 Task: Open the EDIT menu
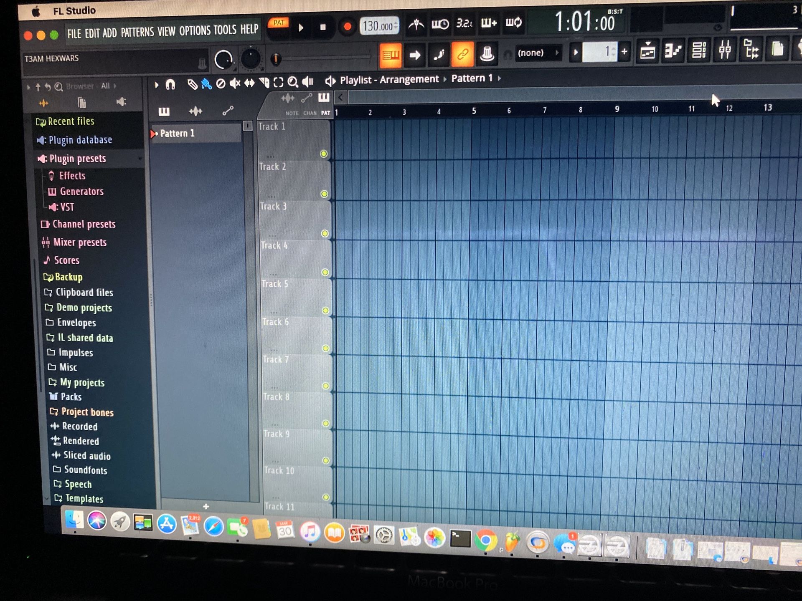pyautogui.click(x=92, y=33)
